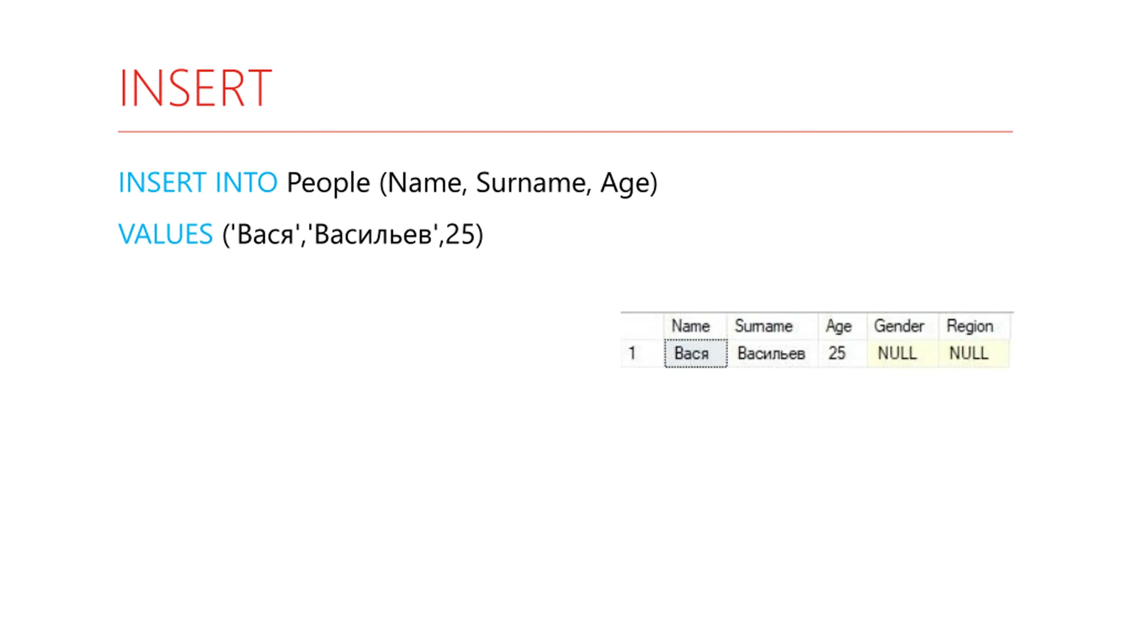Select the 'Васильев' string in the VALUES clause
The height and width of the screenshot is (636, 1131).
pos(376,234)
